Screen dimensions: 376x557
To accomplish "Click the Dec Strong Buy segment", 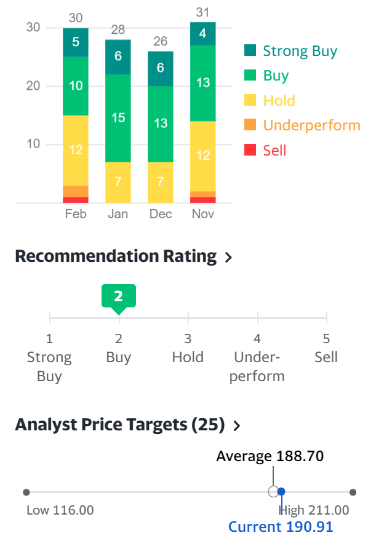I will (x=161, y=68).
